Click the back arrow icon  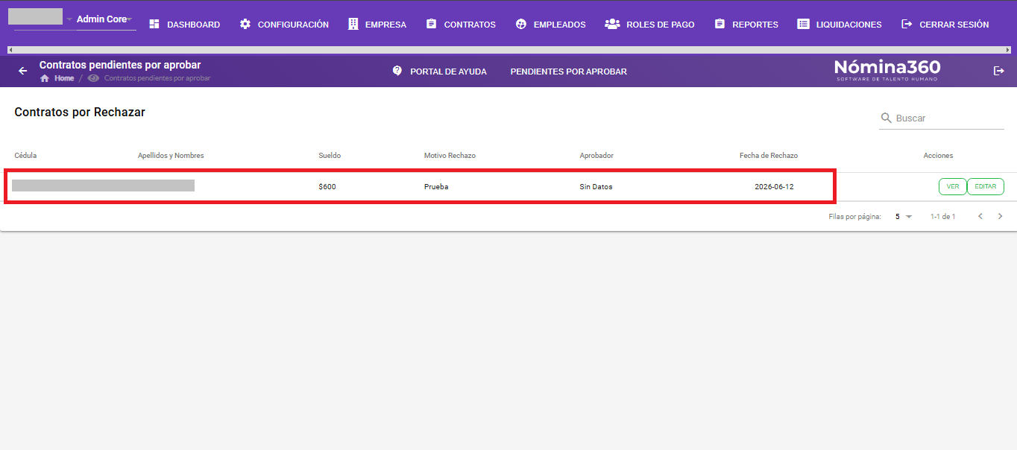click(x=23, y=71)
